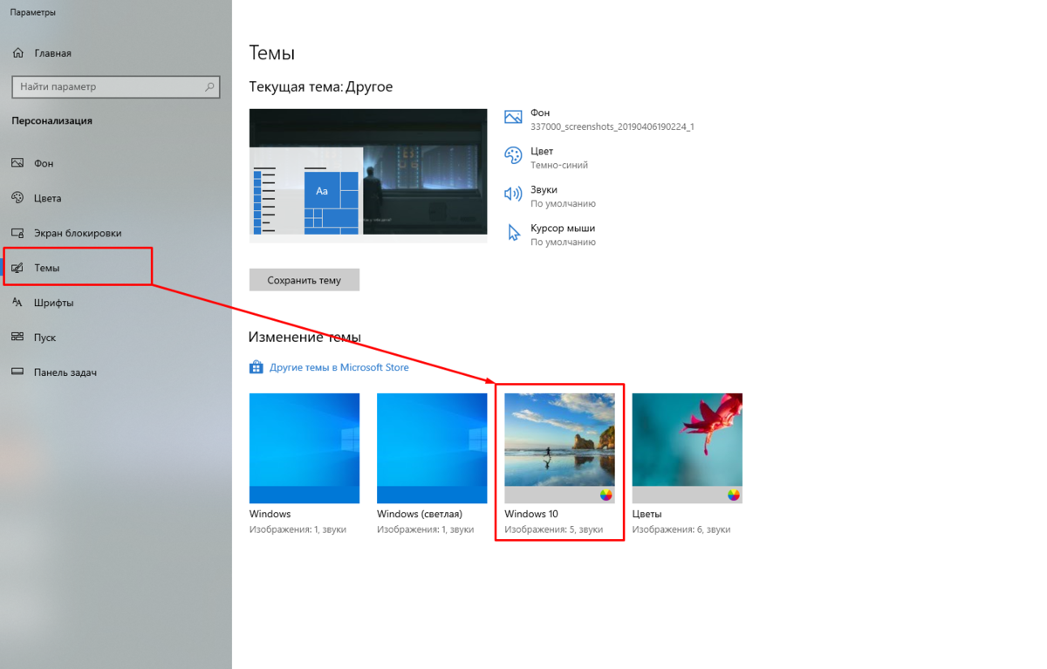Screen dimensions: 1047x669
Task: Click the Темы page title
Action: (x=272, y=52)
